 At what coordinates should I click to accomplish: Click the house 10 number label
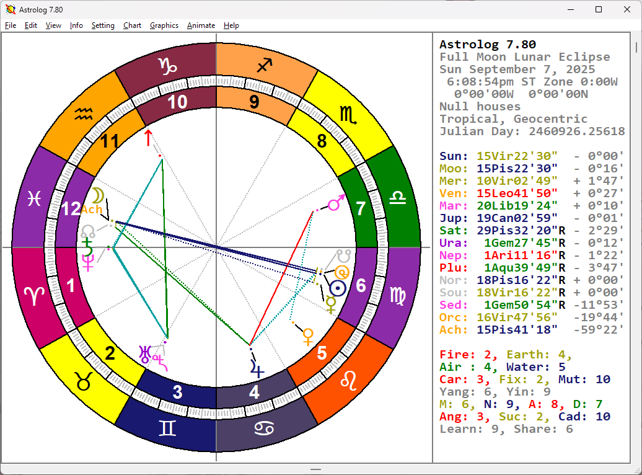[177, 102]
